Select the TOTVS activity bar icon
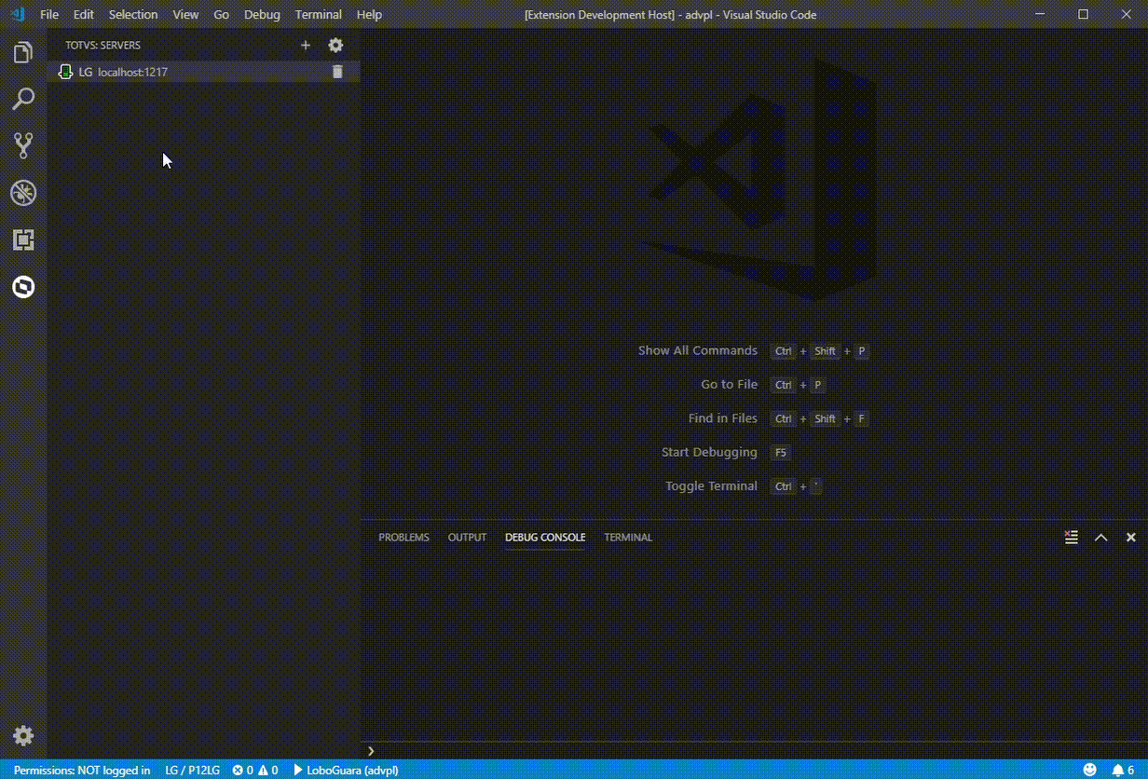This screenshot has height=779, width=1148. click(x=23, y=287)
